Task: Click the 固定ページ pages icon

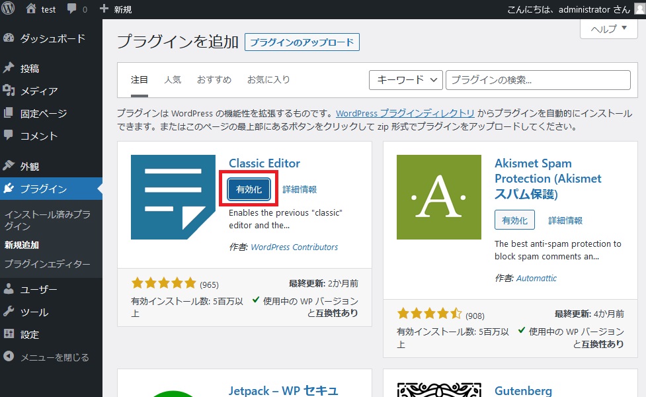Action: (x=9, y=112)
